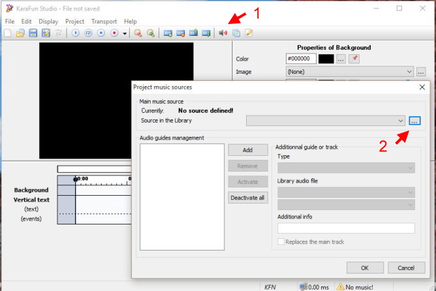Click the pin icon next to Color
The height and width of the screenshot is (291, 436).
[354, 59]
